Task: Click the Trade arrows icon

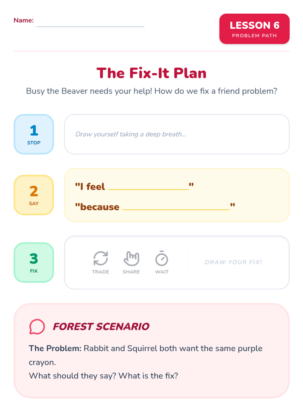Action: click(100, 258)
